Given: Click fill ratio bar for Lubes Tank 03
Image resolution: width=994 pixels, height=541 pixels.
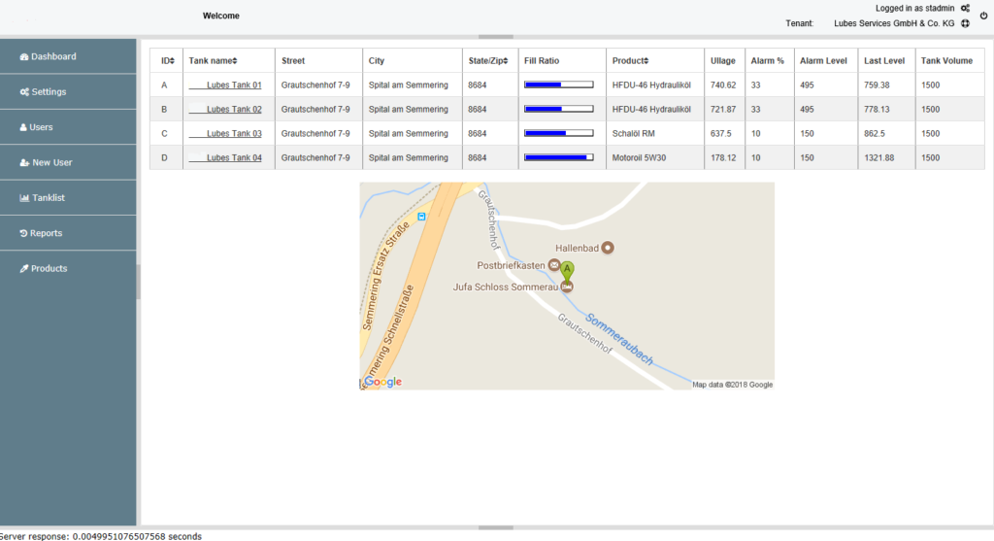Looking at the screenshot, I should pos(558,133).
